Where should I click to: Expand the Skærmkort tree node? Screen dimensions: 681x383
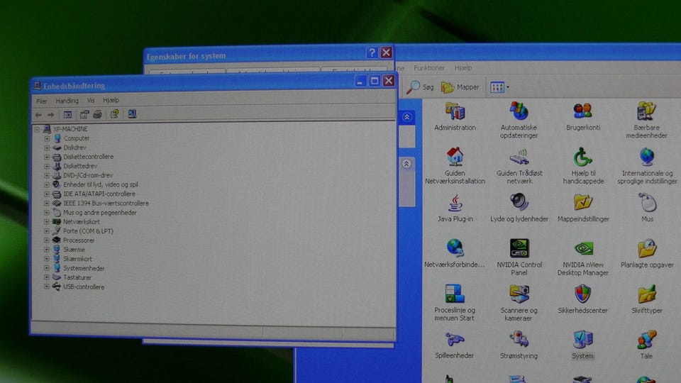(47, 259)
